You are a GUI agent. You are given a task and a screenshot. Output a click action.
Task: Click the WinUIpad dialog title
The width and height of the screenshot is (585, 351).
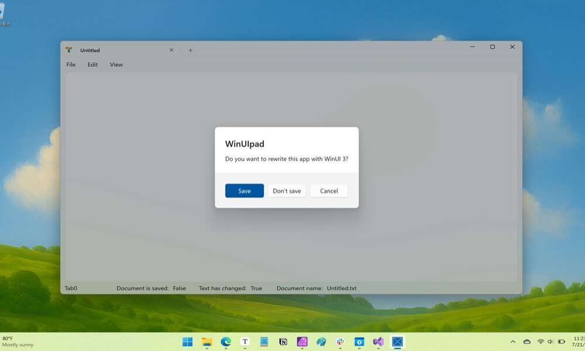(245, 143)
